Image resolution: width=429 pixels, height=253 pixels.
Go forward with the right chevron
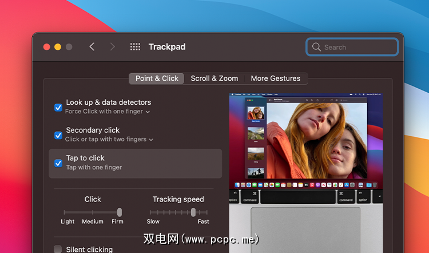click(x=113, y=47)
